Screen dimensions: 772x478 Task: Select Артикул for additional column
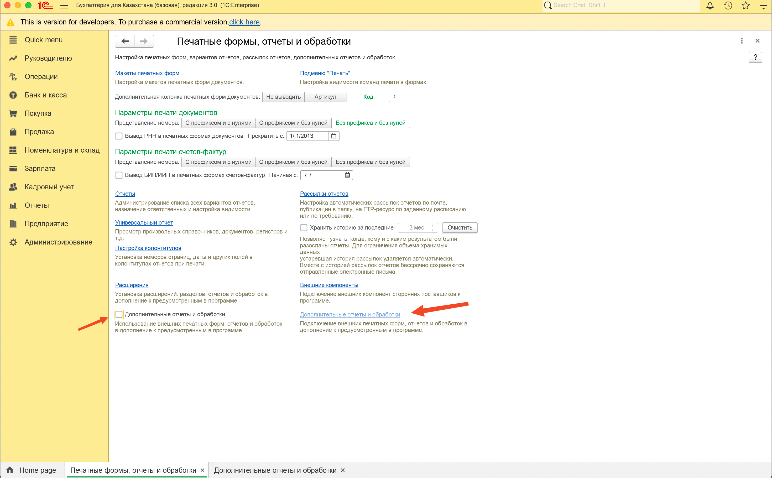click(326, 97)
